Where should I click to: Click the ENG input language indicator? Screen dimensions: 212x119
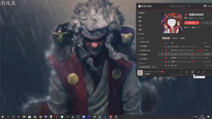click(196, 117)
